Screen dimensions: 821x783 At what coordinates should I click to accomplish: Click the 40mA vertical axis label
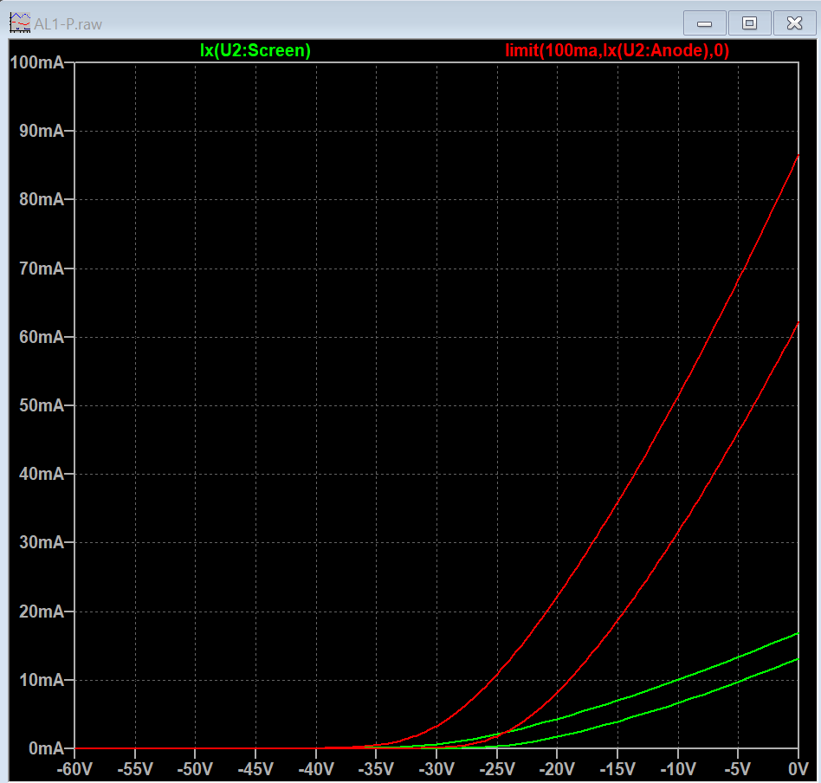point(42,474)
